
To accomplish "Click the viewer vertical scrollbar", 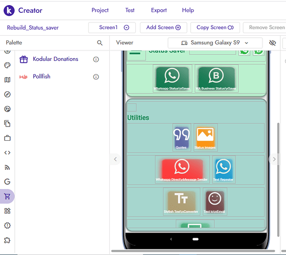I will pos(278,180).
